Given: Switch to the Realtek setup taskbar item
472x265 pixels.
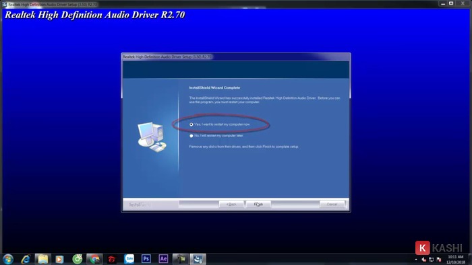Looking at the screenshot, I should 198,259.
